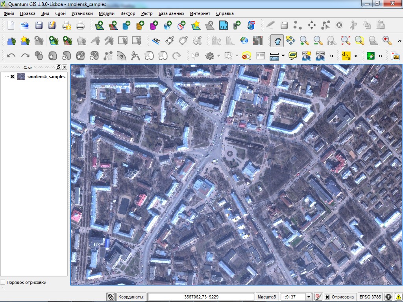Open the Attribute Table icon
Screen dimensions: 403x302
pos(261,56)
